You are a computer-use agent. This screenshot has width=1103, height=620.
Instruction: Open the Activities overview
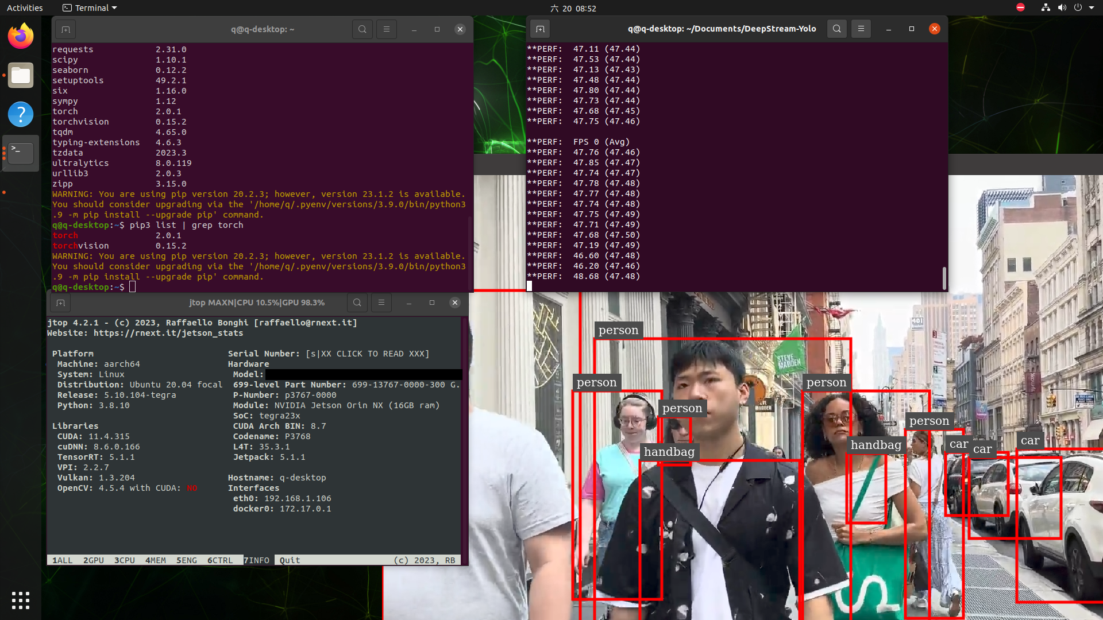click(25, 7)
